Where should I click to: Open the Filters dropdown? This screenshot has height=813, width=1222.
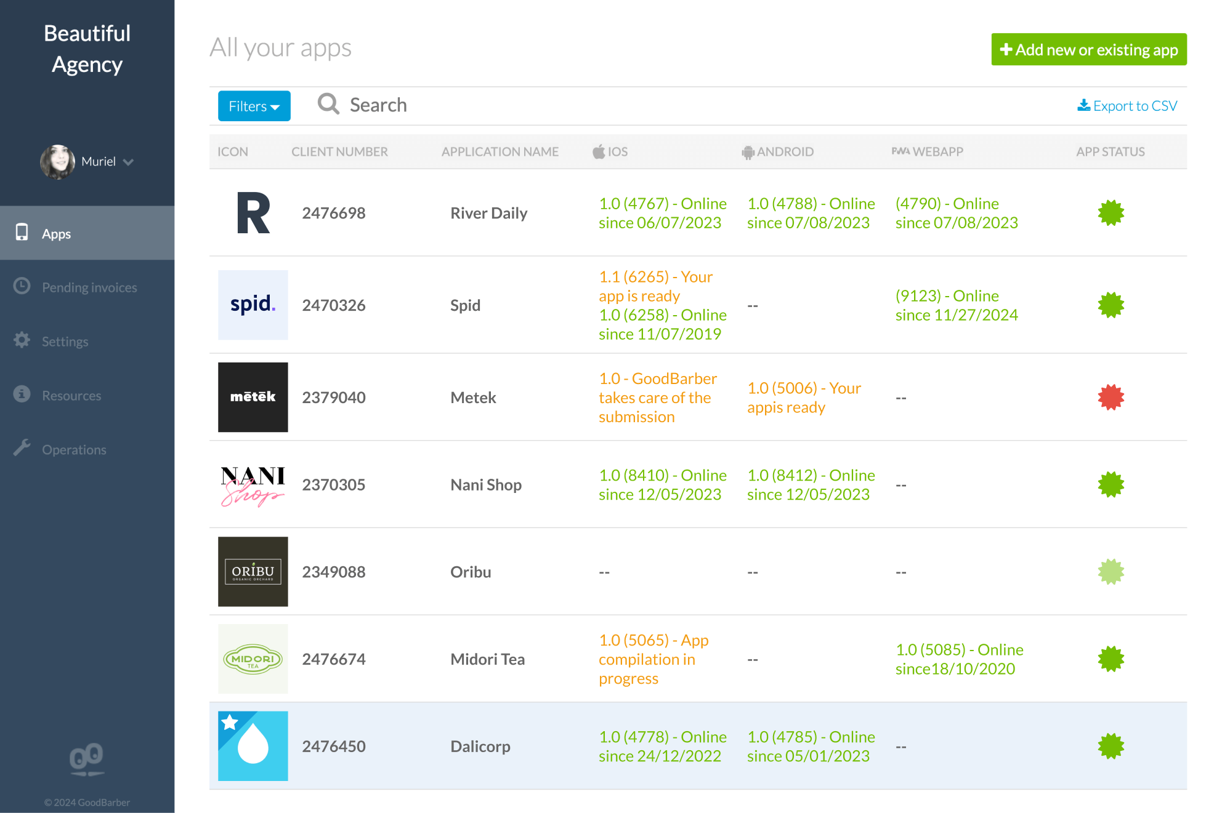click(254, 106)
